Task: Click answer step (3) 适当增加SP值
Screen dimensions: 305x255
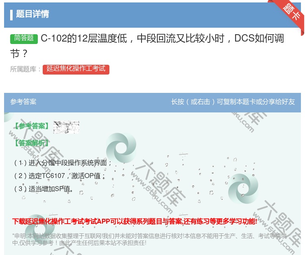Action: coord(44,189)
